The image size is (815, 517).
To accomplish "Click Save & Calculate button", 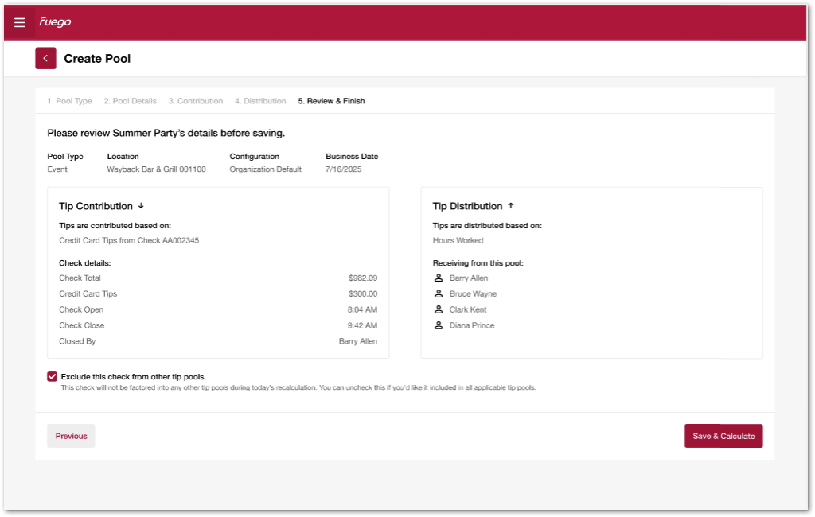I will coord(723,436).
